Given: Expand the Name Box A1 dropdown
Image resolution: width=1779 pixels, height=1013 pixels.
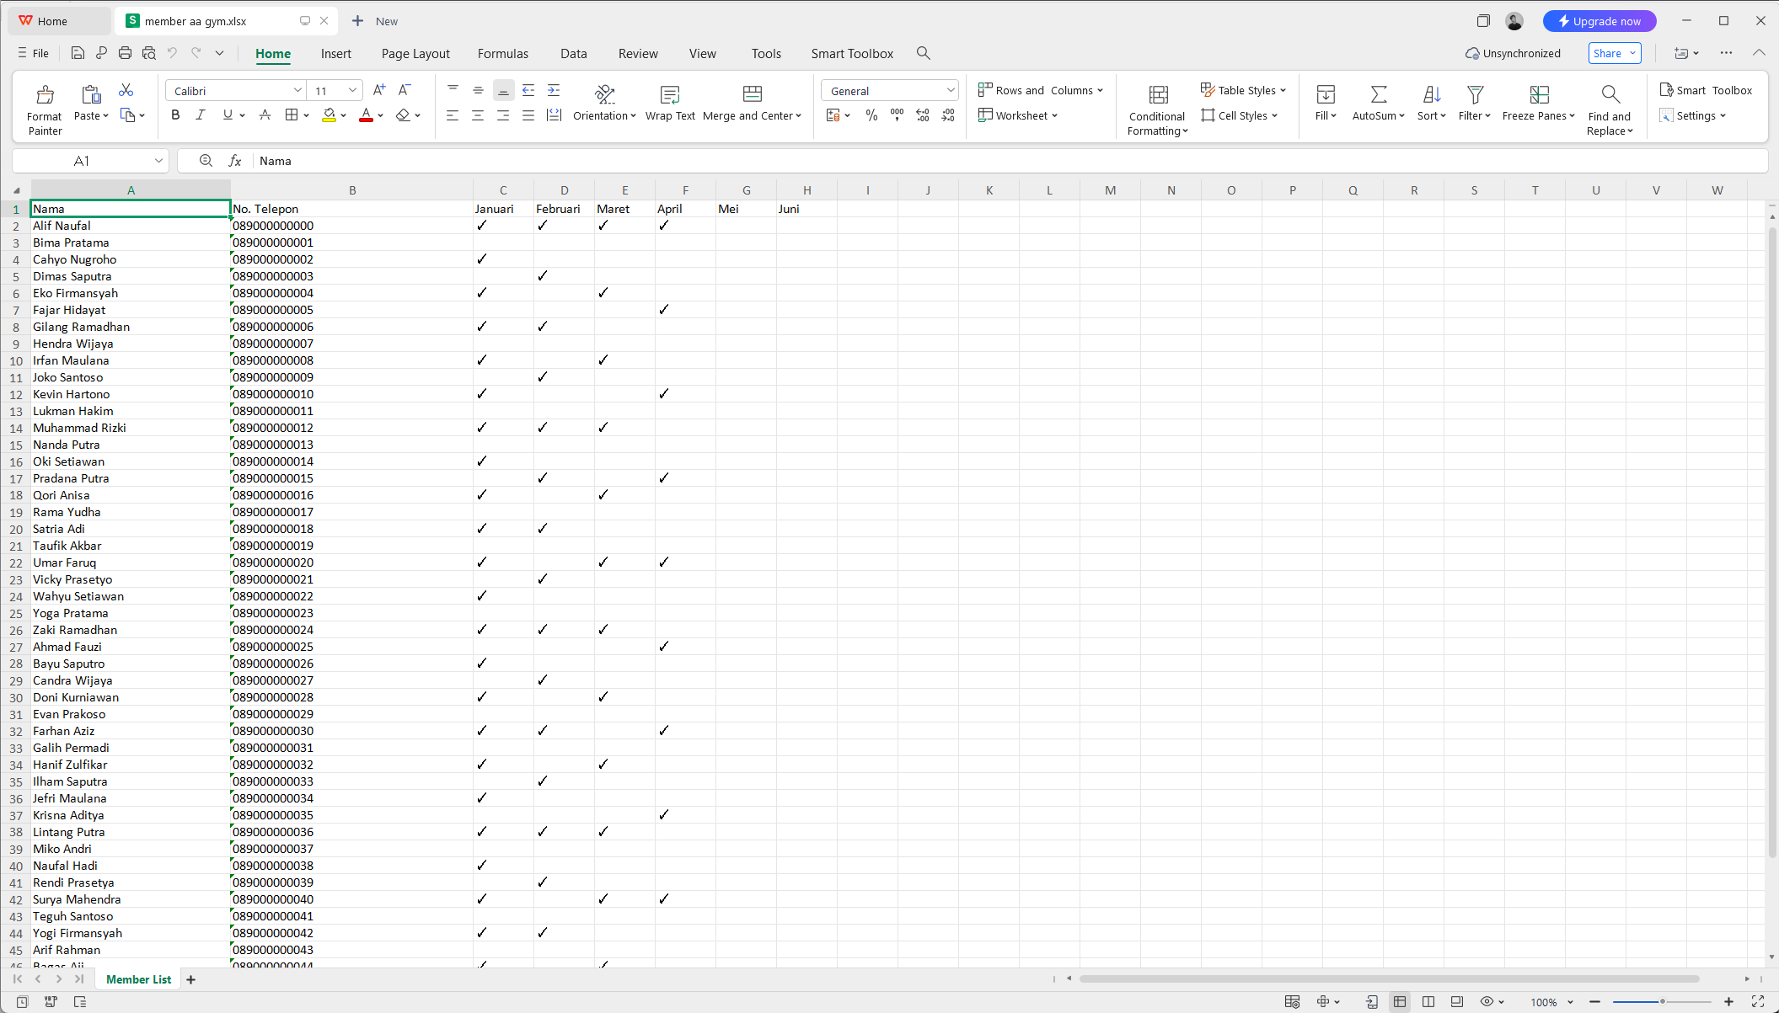Looking at the screenshot, I should [x=158, y=161].
